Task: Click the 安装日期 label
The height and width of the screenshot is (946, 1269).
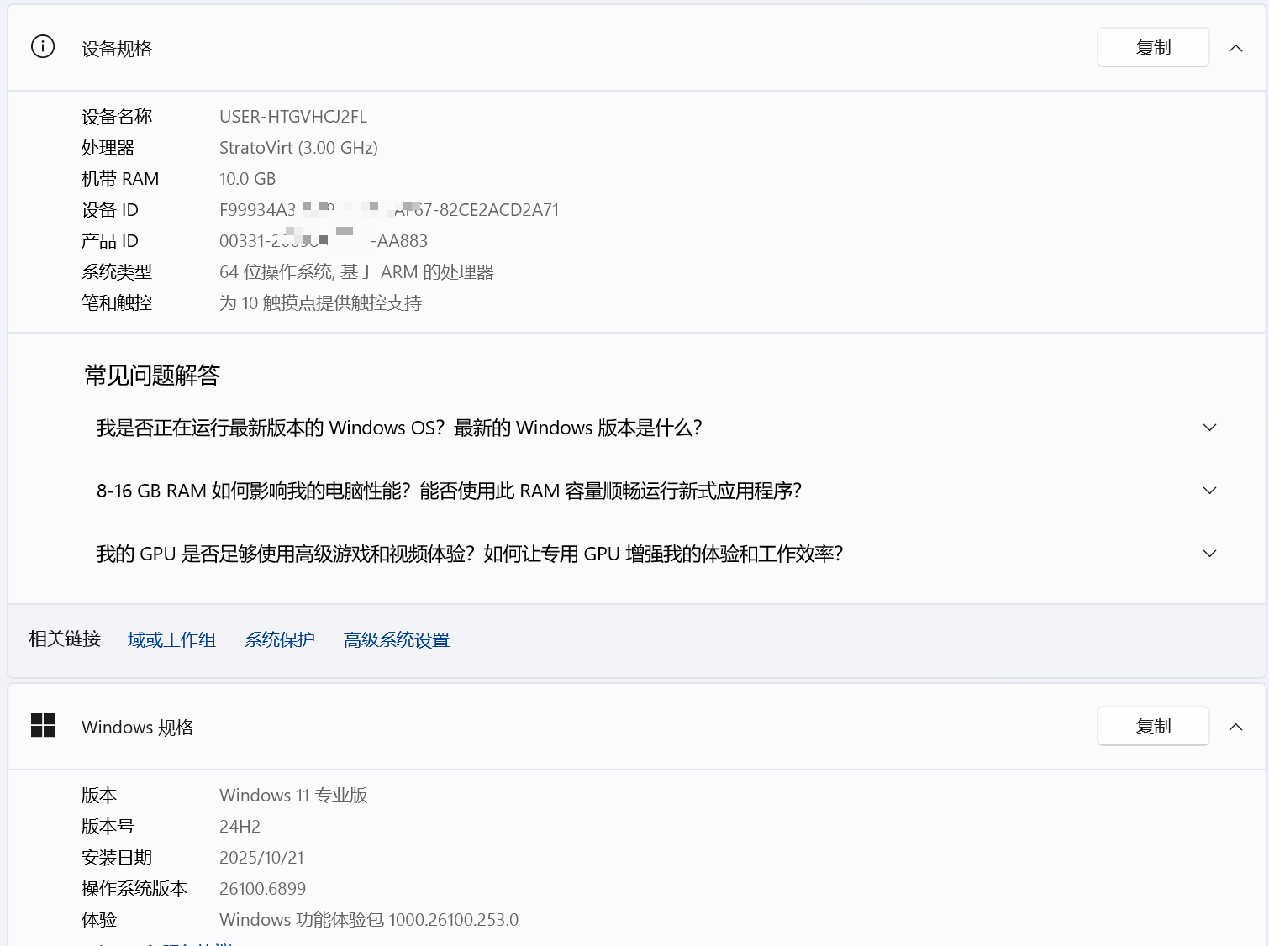Action: tap(117, 858)
